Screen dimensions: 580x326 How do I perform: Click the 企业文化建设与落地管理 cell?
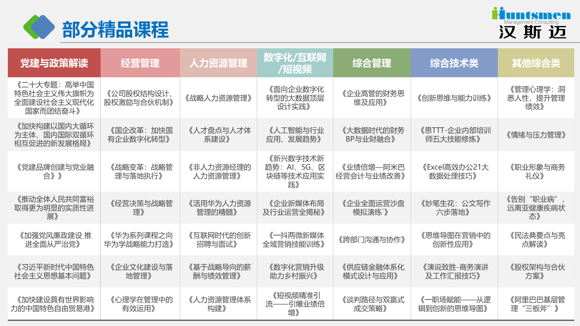click(x=140, y=271)
